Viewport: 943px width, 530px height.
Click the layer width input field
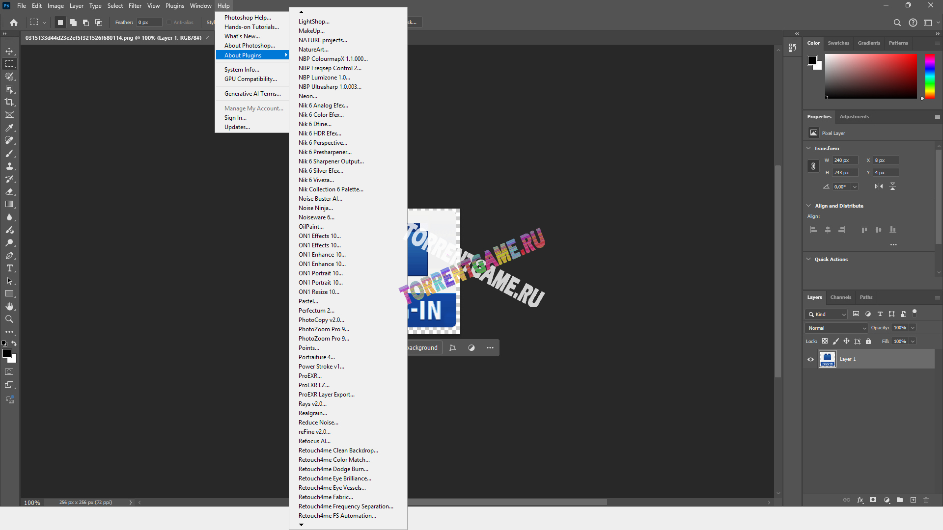click(x=845, y=160)
